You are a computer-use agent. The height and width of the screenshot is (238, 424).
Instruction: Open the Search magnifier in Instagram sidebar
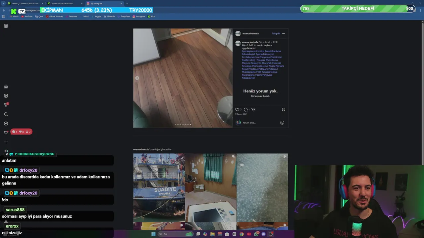[x=6, y=114]
